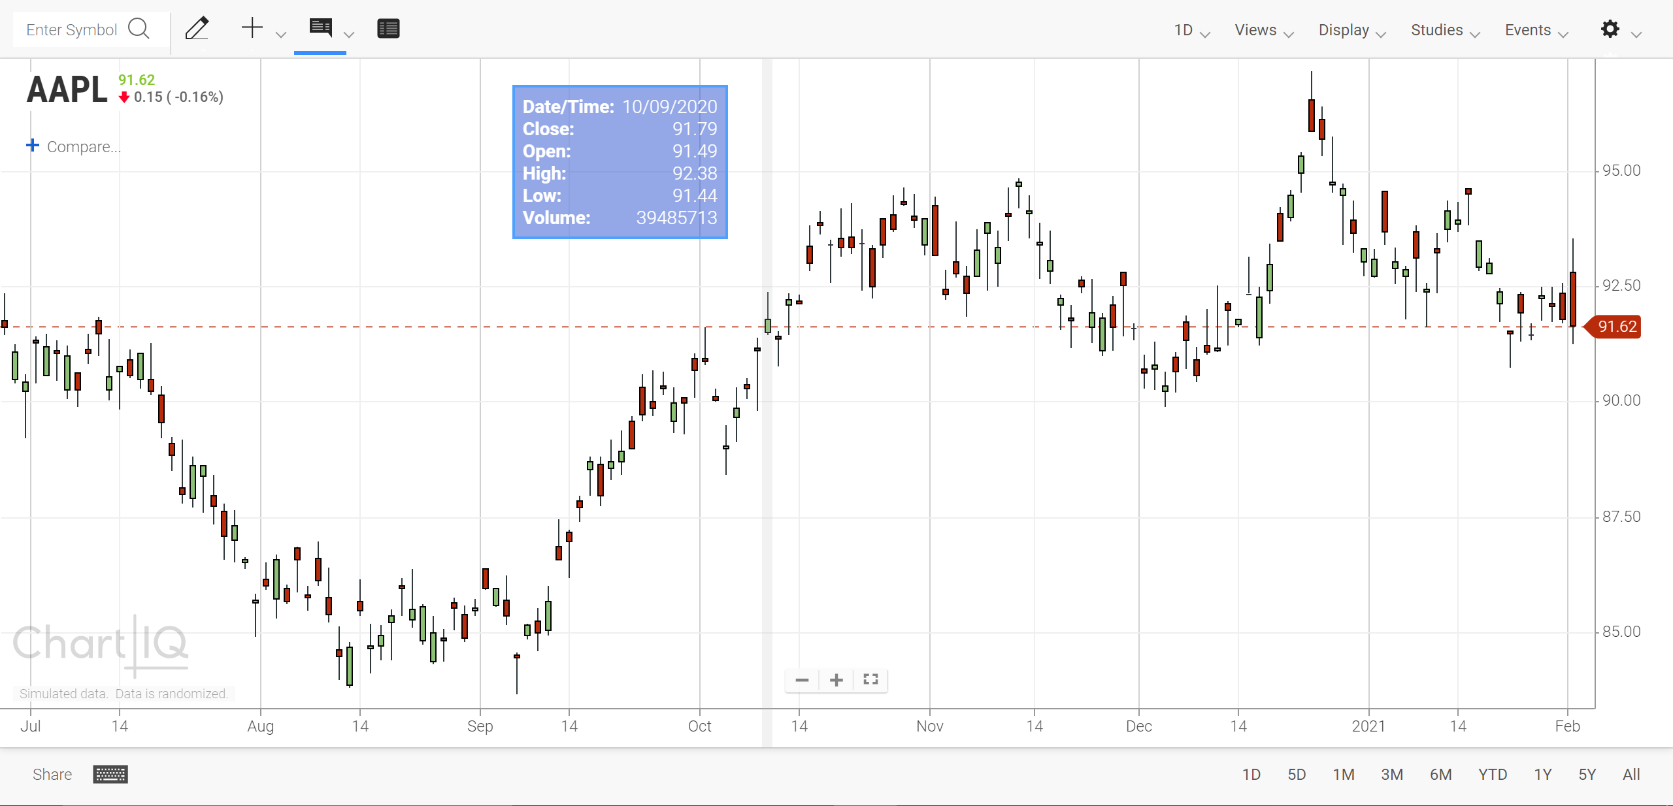Click the Volume 39485713 tooltip value
The width and height of the screenshot is (1673, 806).
pos(676,218)
